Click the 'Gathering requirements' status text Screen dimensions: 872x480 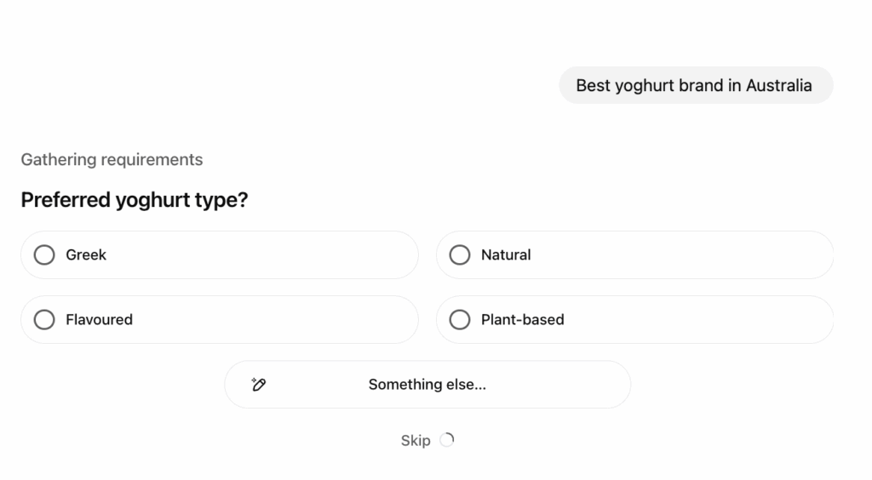(x=112, y=159)
